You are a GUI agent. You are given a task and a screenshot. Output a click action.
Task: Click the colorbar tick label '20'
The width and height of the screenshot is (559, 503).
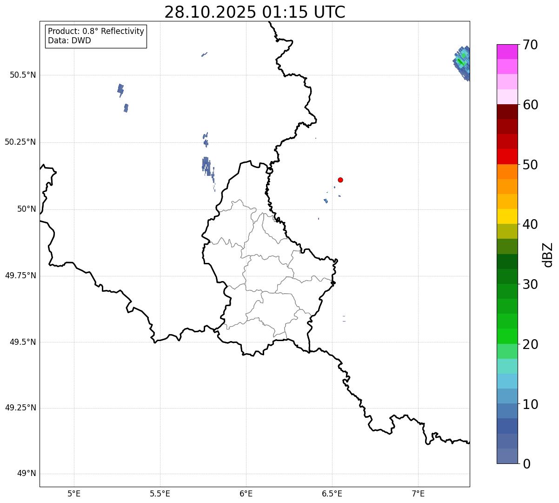click(530, 345)
